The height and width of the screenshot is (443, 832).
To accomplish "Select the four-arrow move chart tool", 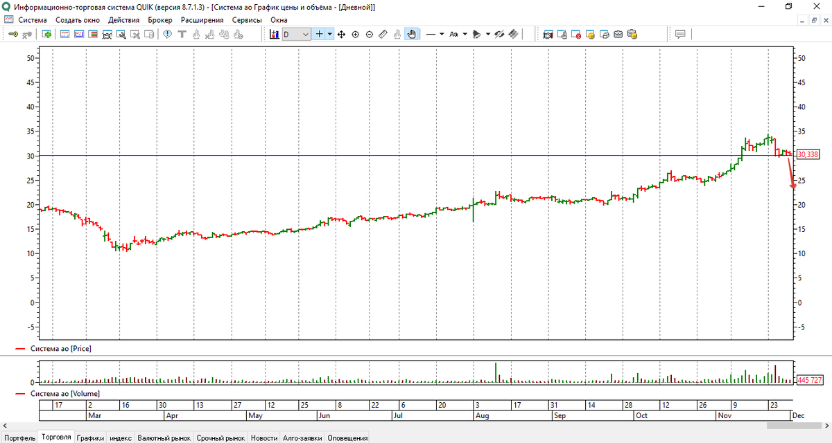I will click(x=341, y=34).
